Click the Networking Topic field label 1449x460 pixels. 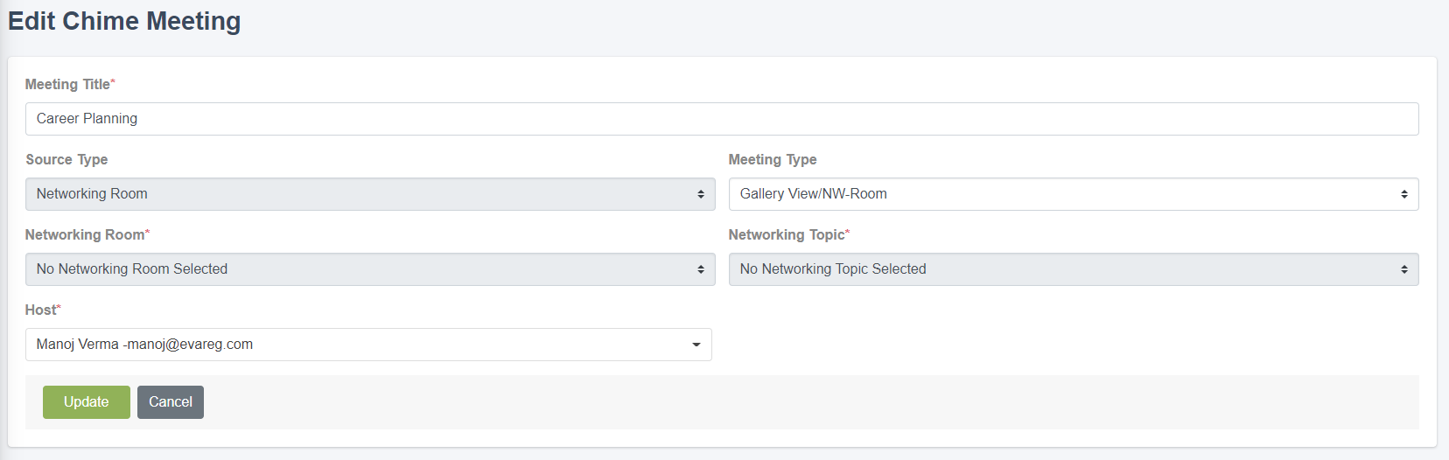coord(787,235)
